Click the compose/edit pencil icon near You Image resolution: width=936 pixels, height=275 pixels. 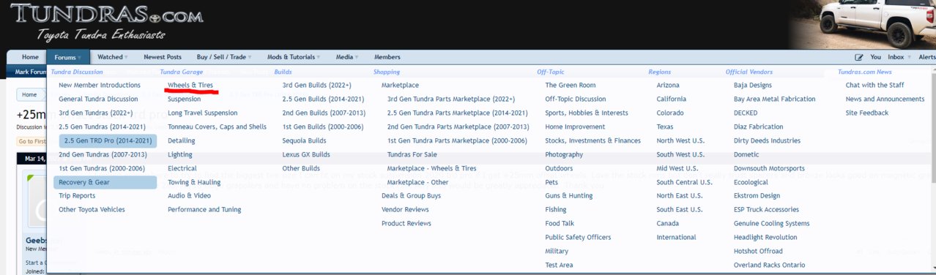tap(858, 57)
